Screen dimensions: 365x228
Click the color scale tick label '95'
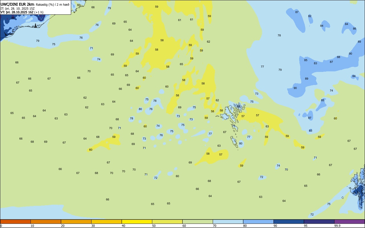306,226
